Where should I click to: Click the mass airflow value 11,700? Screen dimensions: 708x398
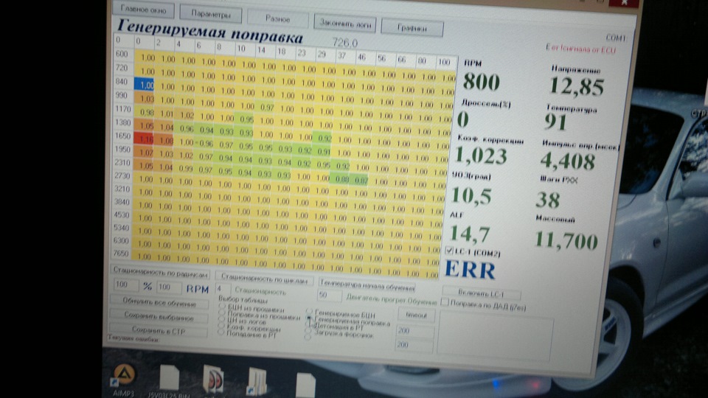566,240
